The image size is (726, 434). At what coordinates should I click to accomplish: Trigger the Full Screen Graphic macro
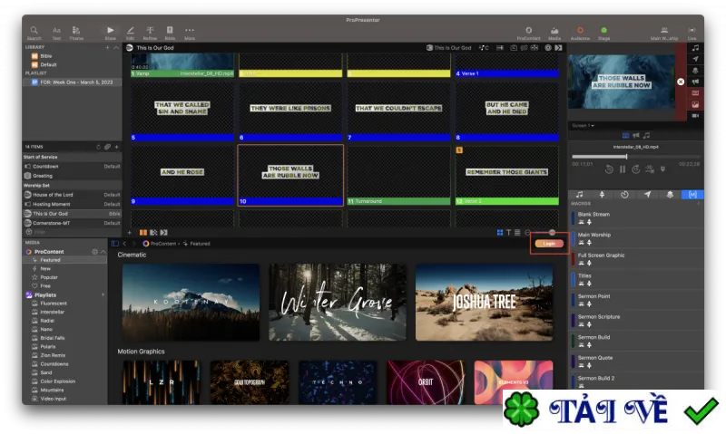[636, 258]
